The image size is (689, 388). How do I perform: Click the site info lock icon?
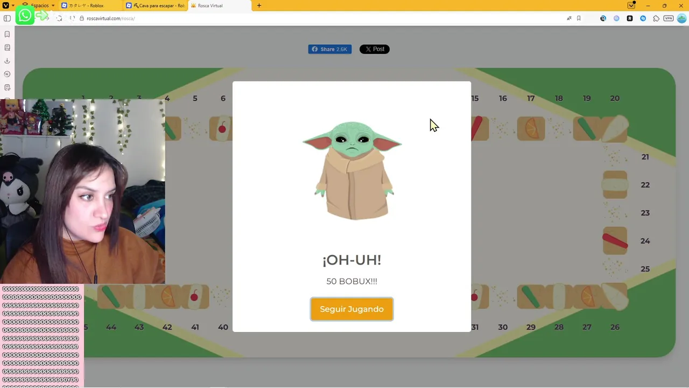[x=81, y=18]
